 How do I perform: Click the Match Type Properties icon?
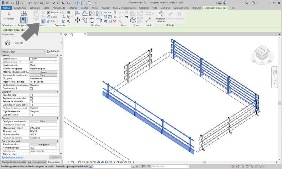[x=43, y=21]
